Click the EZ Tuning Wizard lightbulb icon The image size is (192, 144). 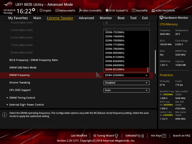point(116,136)
